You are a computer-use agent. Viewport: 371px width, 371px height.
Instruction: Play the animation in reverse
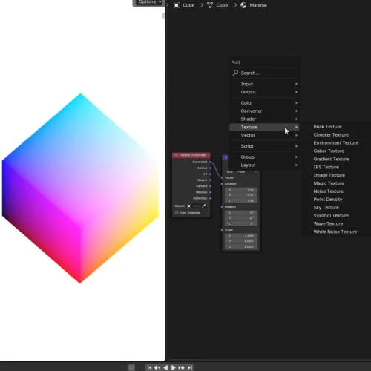point(165,367)
